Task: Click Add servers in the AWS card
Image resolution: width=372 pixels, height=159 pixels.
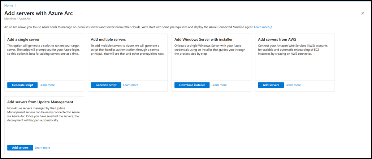Action: coord(271,85)
